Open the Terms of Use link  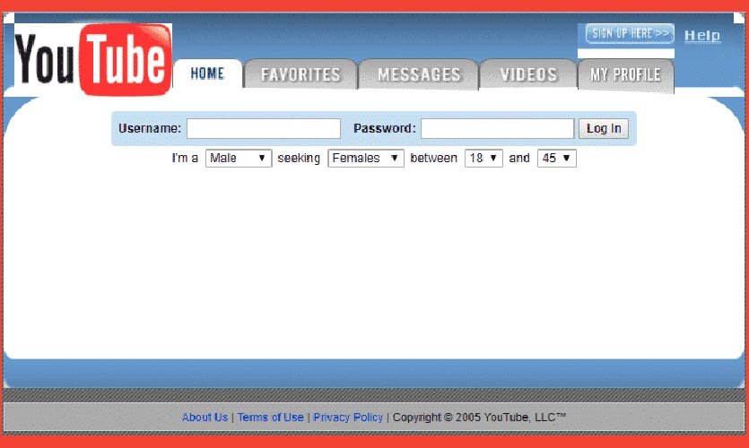click(270, 417)
